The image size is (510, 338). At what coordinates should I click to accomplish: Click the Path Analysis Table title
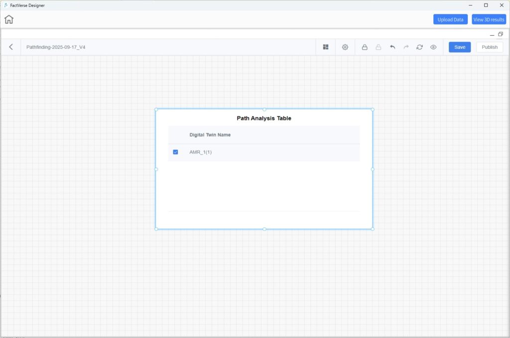[264, 118]
